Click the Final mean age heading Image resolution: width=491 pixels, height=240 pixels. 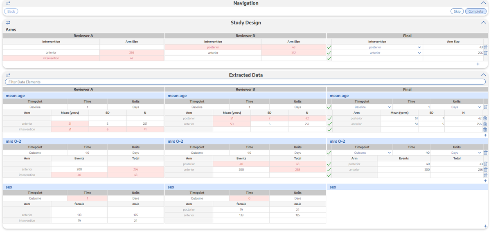point(339,96)
